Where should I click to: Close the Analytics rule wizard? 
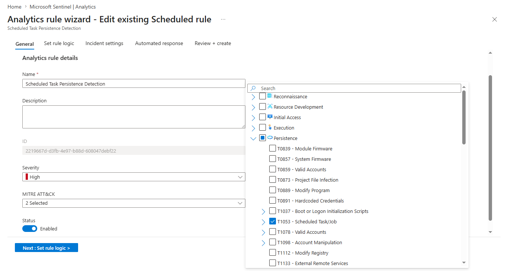(495, 19)
